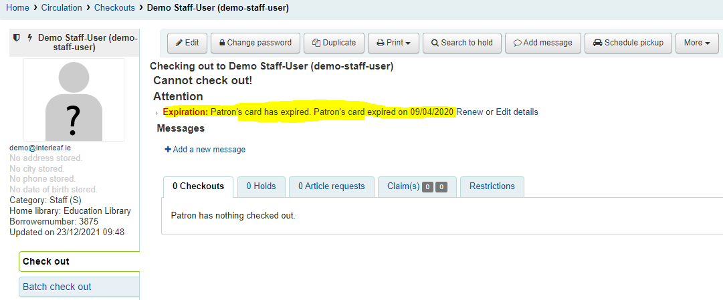Click the Renew link for expired card

[x=470, y=112]
